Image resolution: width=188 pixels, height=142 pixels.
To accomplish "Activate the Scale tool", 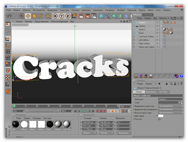I will coord(34,16).
